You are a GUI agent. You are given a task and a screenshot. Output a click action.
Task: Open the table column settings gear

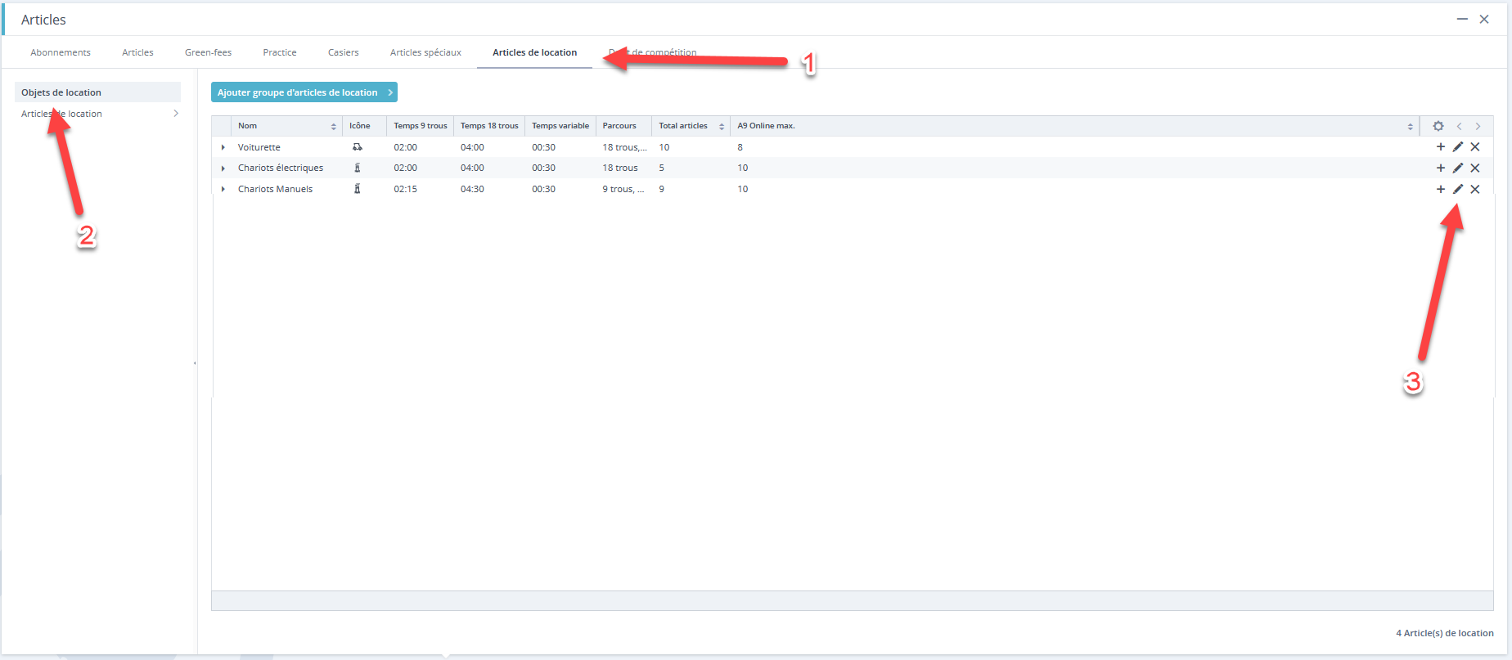[x=1438, y=126]
